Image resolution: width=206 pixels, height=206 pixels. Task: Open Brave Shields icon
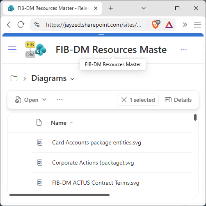click(156, 24)
